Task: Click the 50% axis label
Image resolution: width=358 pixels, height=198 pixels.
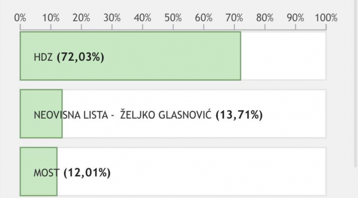Action: (173, 18)
